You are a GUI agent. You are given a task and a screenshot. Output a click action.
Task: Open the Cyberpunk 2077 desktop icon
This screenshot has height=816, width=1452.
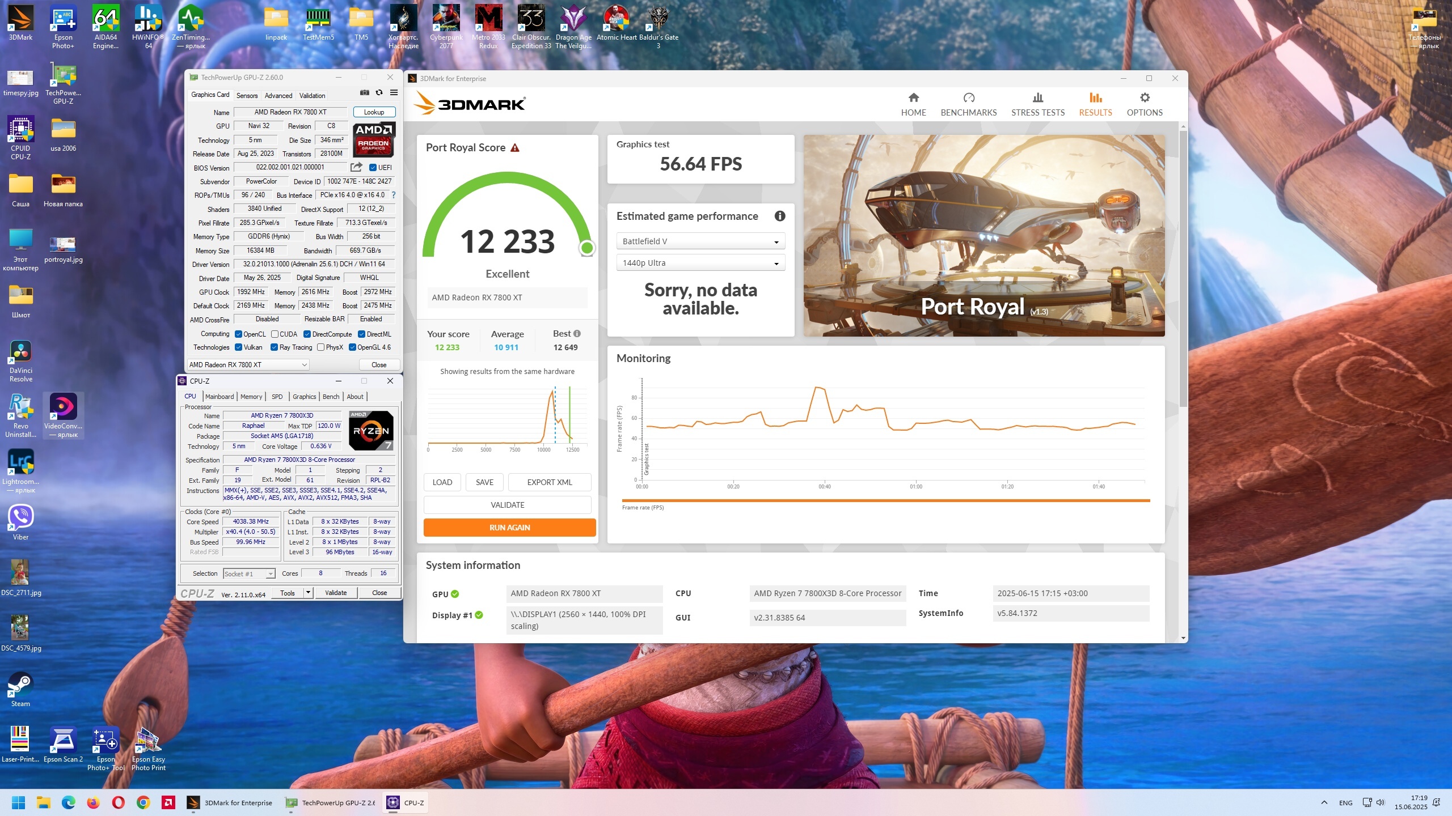tap(446, 27)
